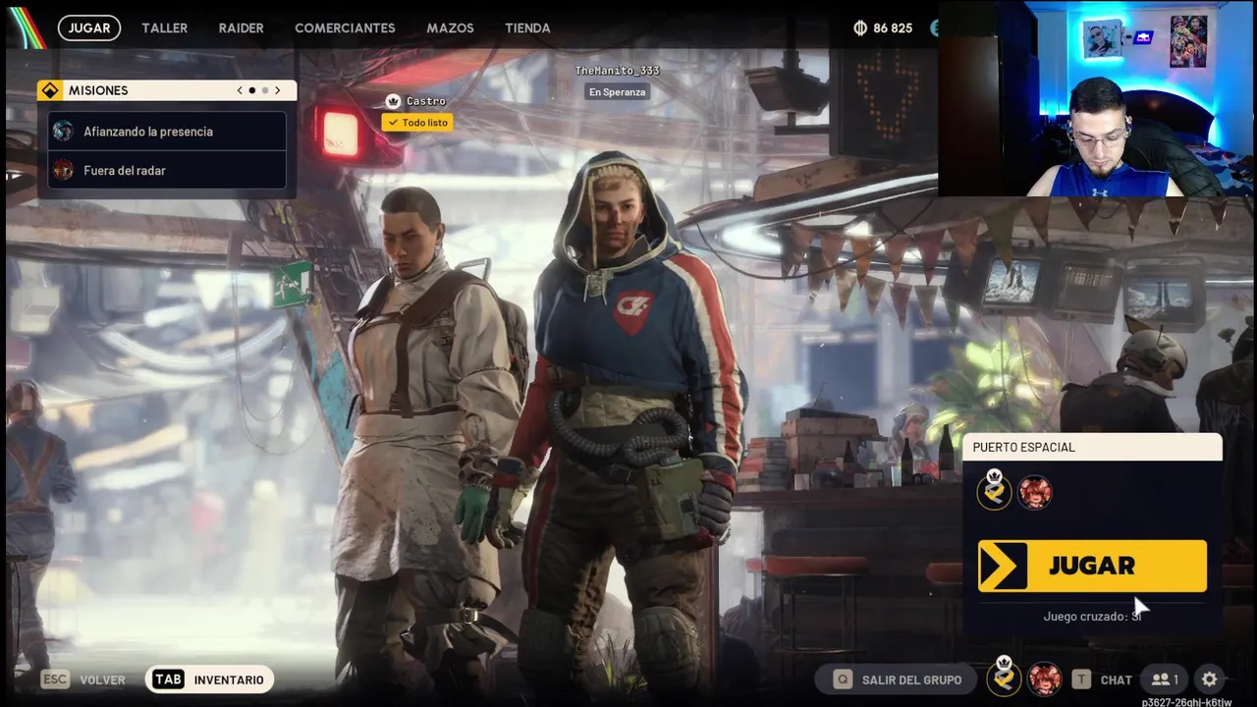Click the coin currency icon beside 86 825
This screenshot has height=707, width=1257.
pyautogui.click(x=860, y=28)
